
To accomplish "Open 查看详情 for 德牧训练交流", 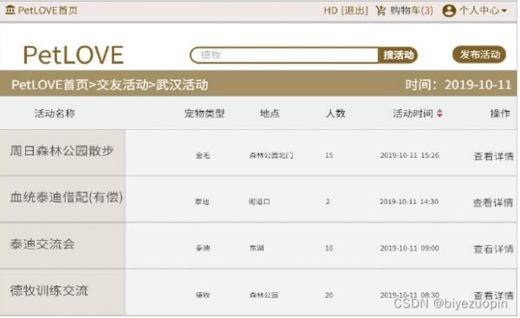I will point(493,295).
